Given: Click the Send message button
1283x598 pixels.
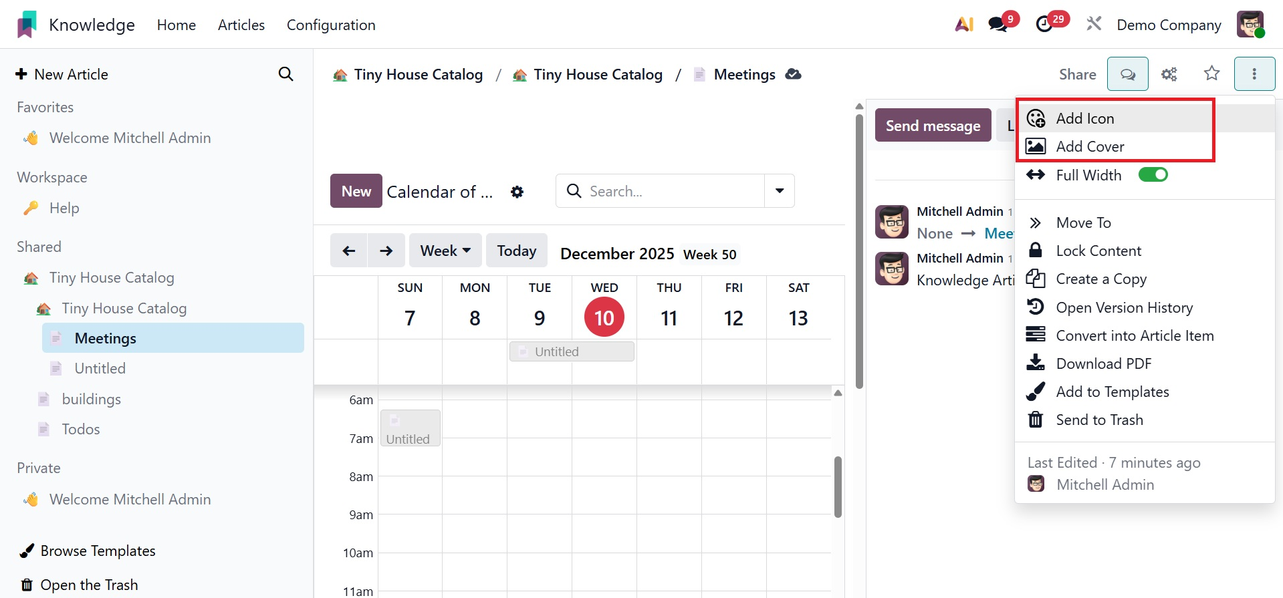Looking at the screenshot, I should [x=933, y=126].
